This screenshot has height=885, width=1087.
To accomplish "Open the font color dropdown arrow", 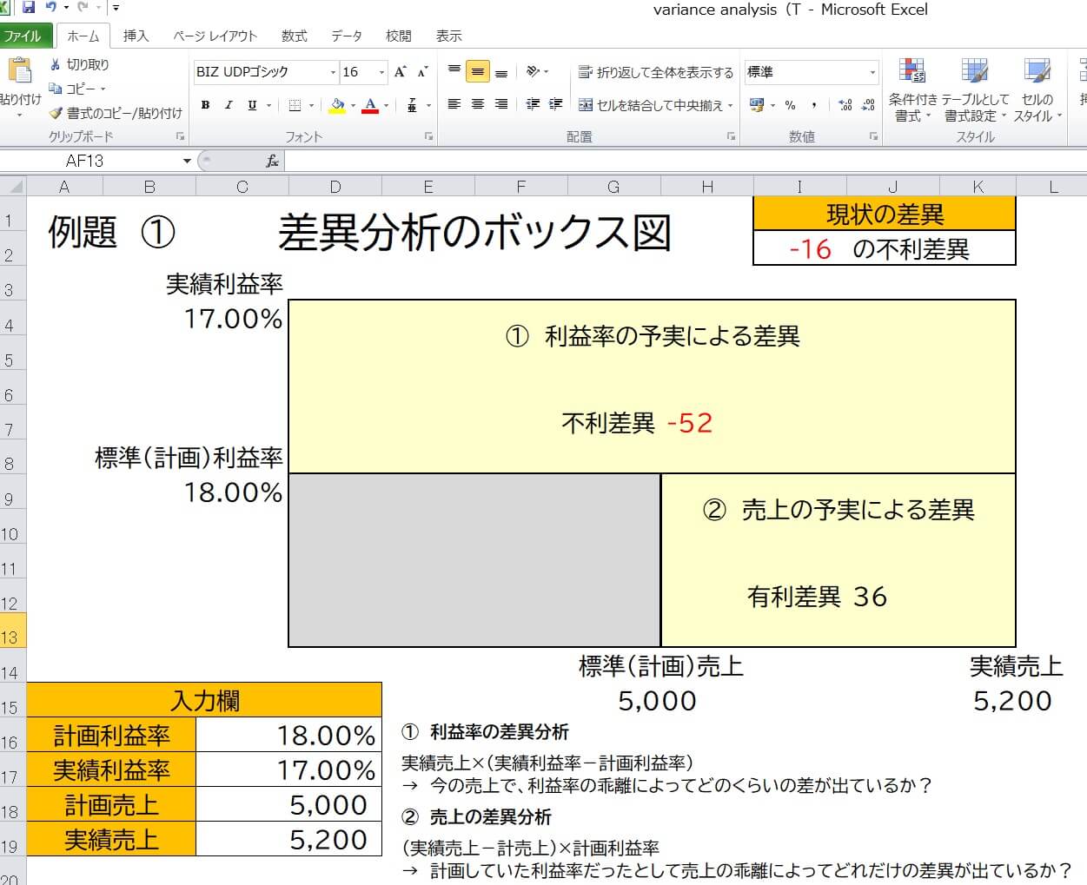I will pos(386,105).
